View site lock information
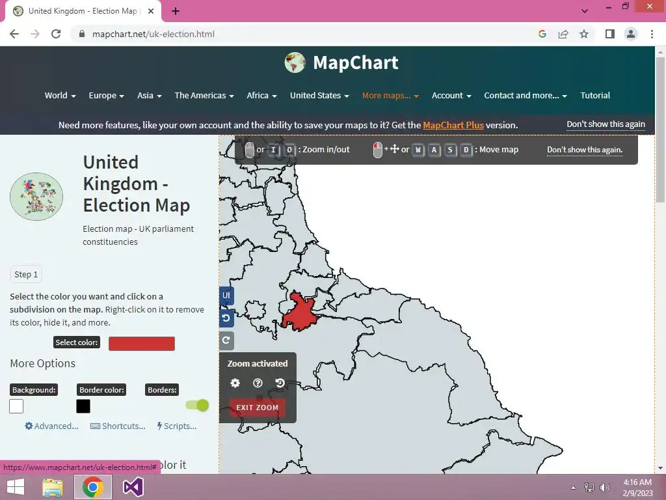The height and width of the screenshot is (500, 666). click(82, 34)
